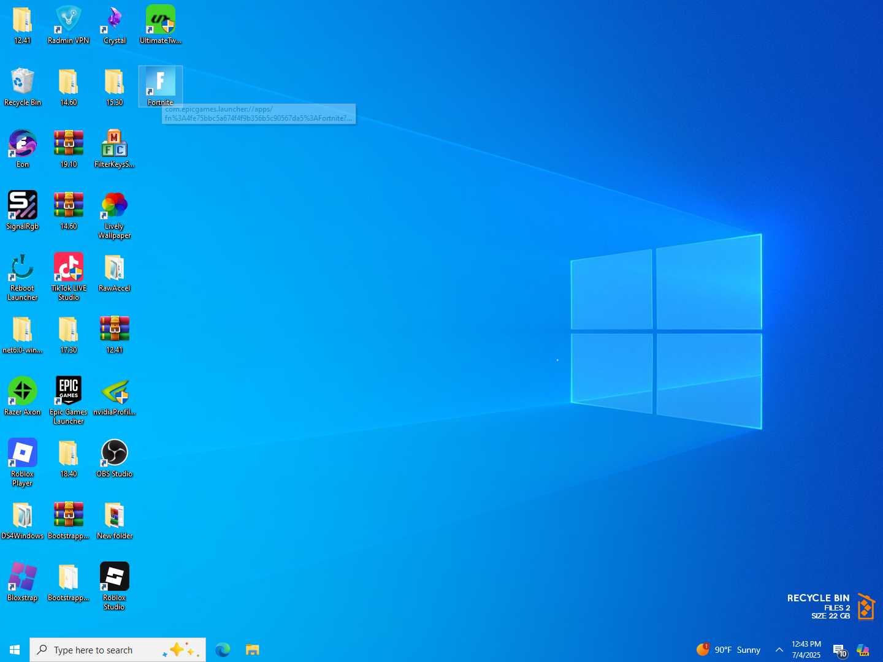
Task: Select the 12.41 WinRAR archive
Action: [x=115, y=335]
